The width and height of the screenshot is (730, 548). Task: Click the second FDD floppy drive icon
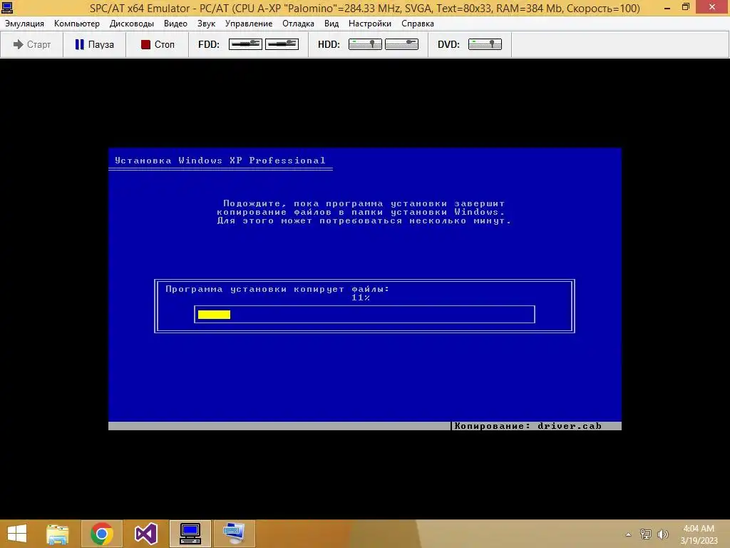click(x=282, y=44)
